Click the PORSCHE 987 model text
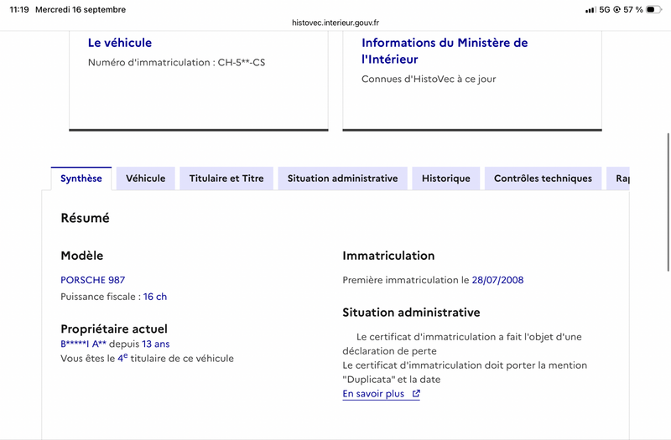Viewport: 671px width, 440px height. [x=93, y=280]
